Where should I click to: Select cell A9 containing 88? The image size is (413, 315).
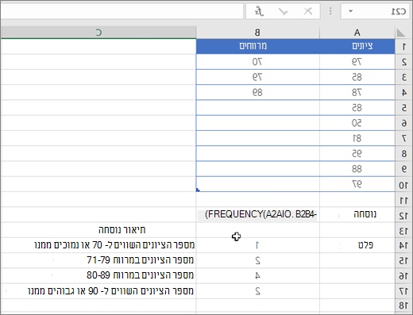(x=357, y=169)
